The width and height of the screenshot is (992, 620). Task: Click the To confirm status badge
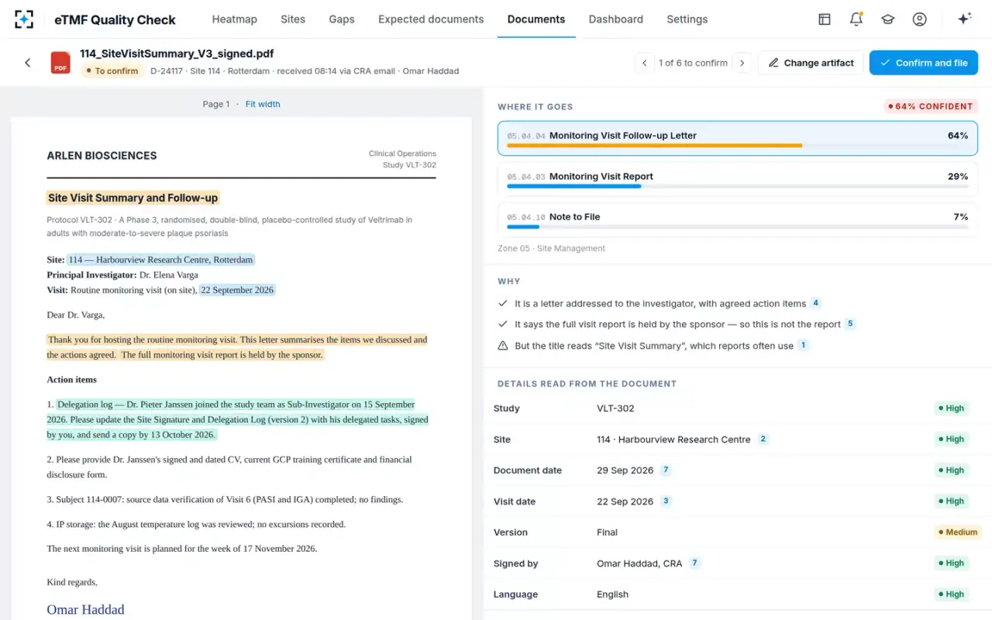click(112, 71)
